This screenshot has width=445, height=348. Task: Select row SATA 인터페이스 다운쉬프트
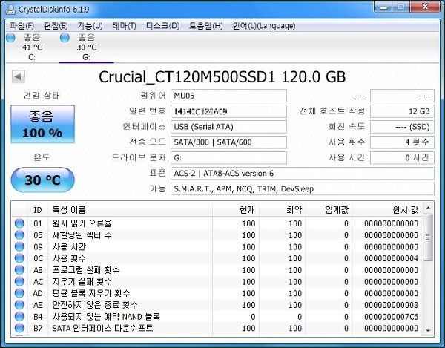pyautogui.click(x=217, y=328)
